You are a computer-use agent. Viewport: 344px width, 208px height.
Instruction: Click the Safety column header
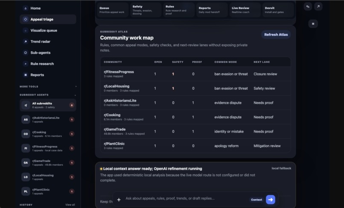coord(178,62)
